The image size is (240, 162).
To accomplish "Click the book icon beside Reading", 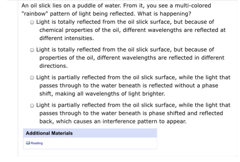I will coord(28,143).
